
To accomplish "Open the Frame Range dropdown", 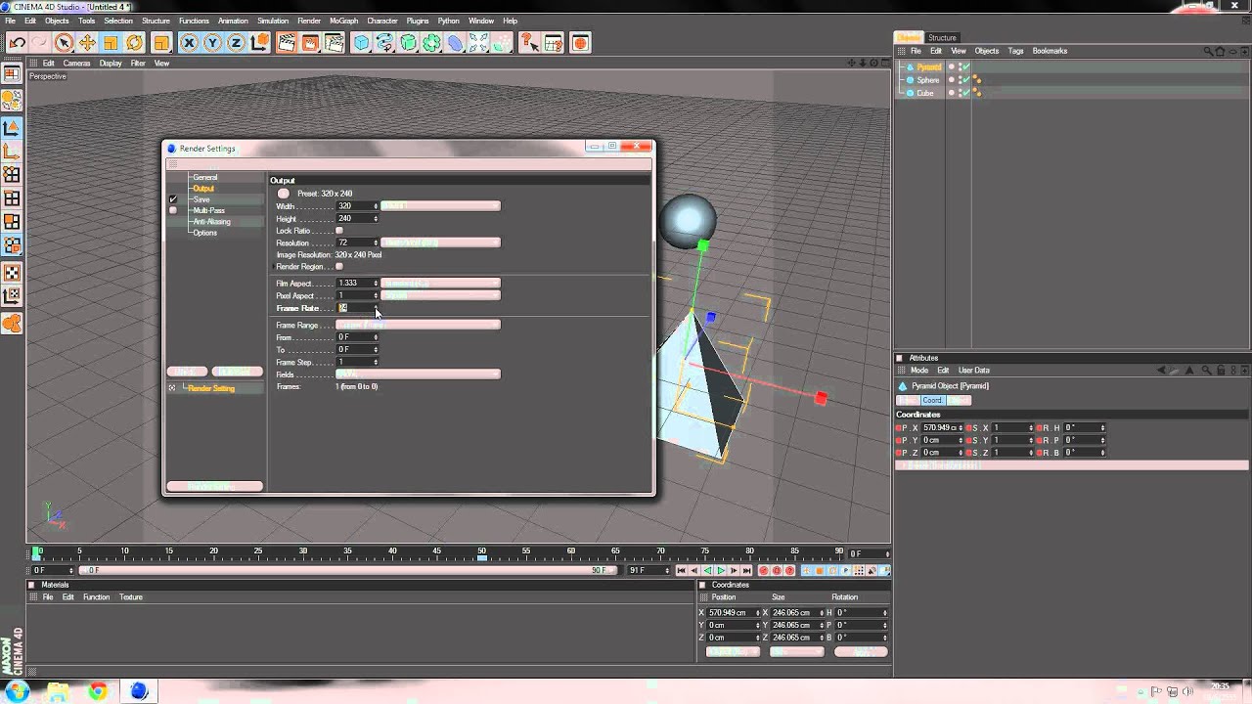I will [418, 325].
